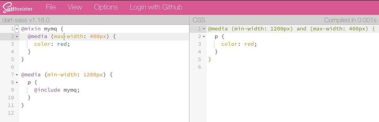Click Login with Github
The width and height of the screenshot is (379, 122).
coord(156,7)
